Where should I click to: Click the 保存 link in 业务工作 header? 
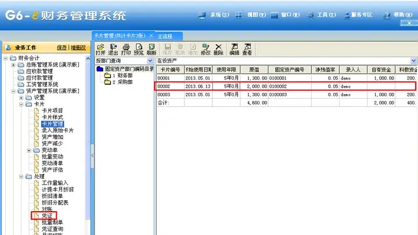pos(62,48)
